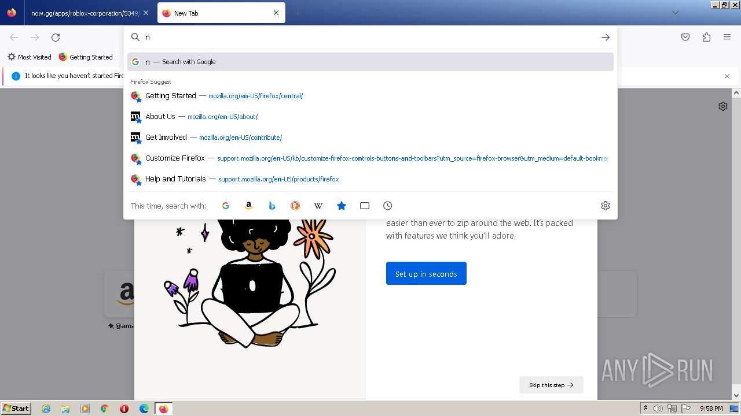The width and height of the screenshot is (741, 416).
Task: Open Windows Explorer from taskbar
Action: 65,408
